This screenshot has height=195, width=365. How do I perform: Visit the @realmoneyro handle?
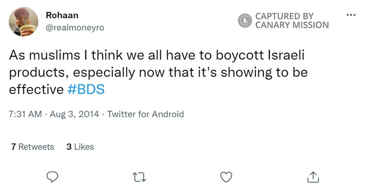75,28
